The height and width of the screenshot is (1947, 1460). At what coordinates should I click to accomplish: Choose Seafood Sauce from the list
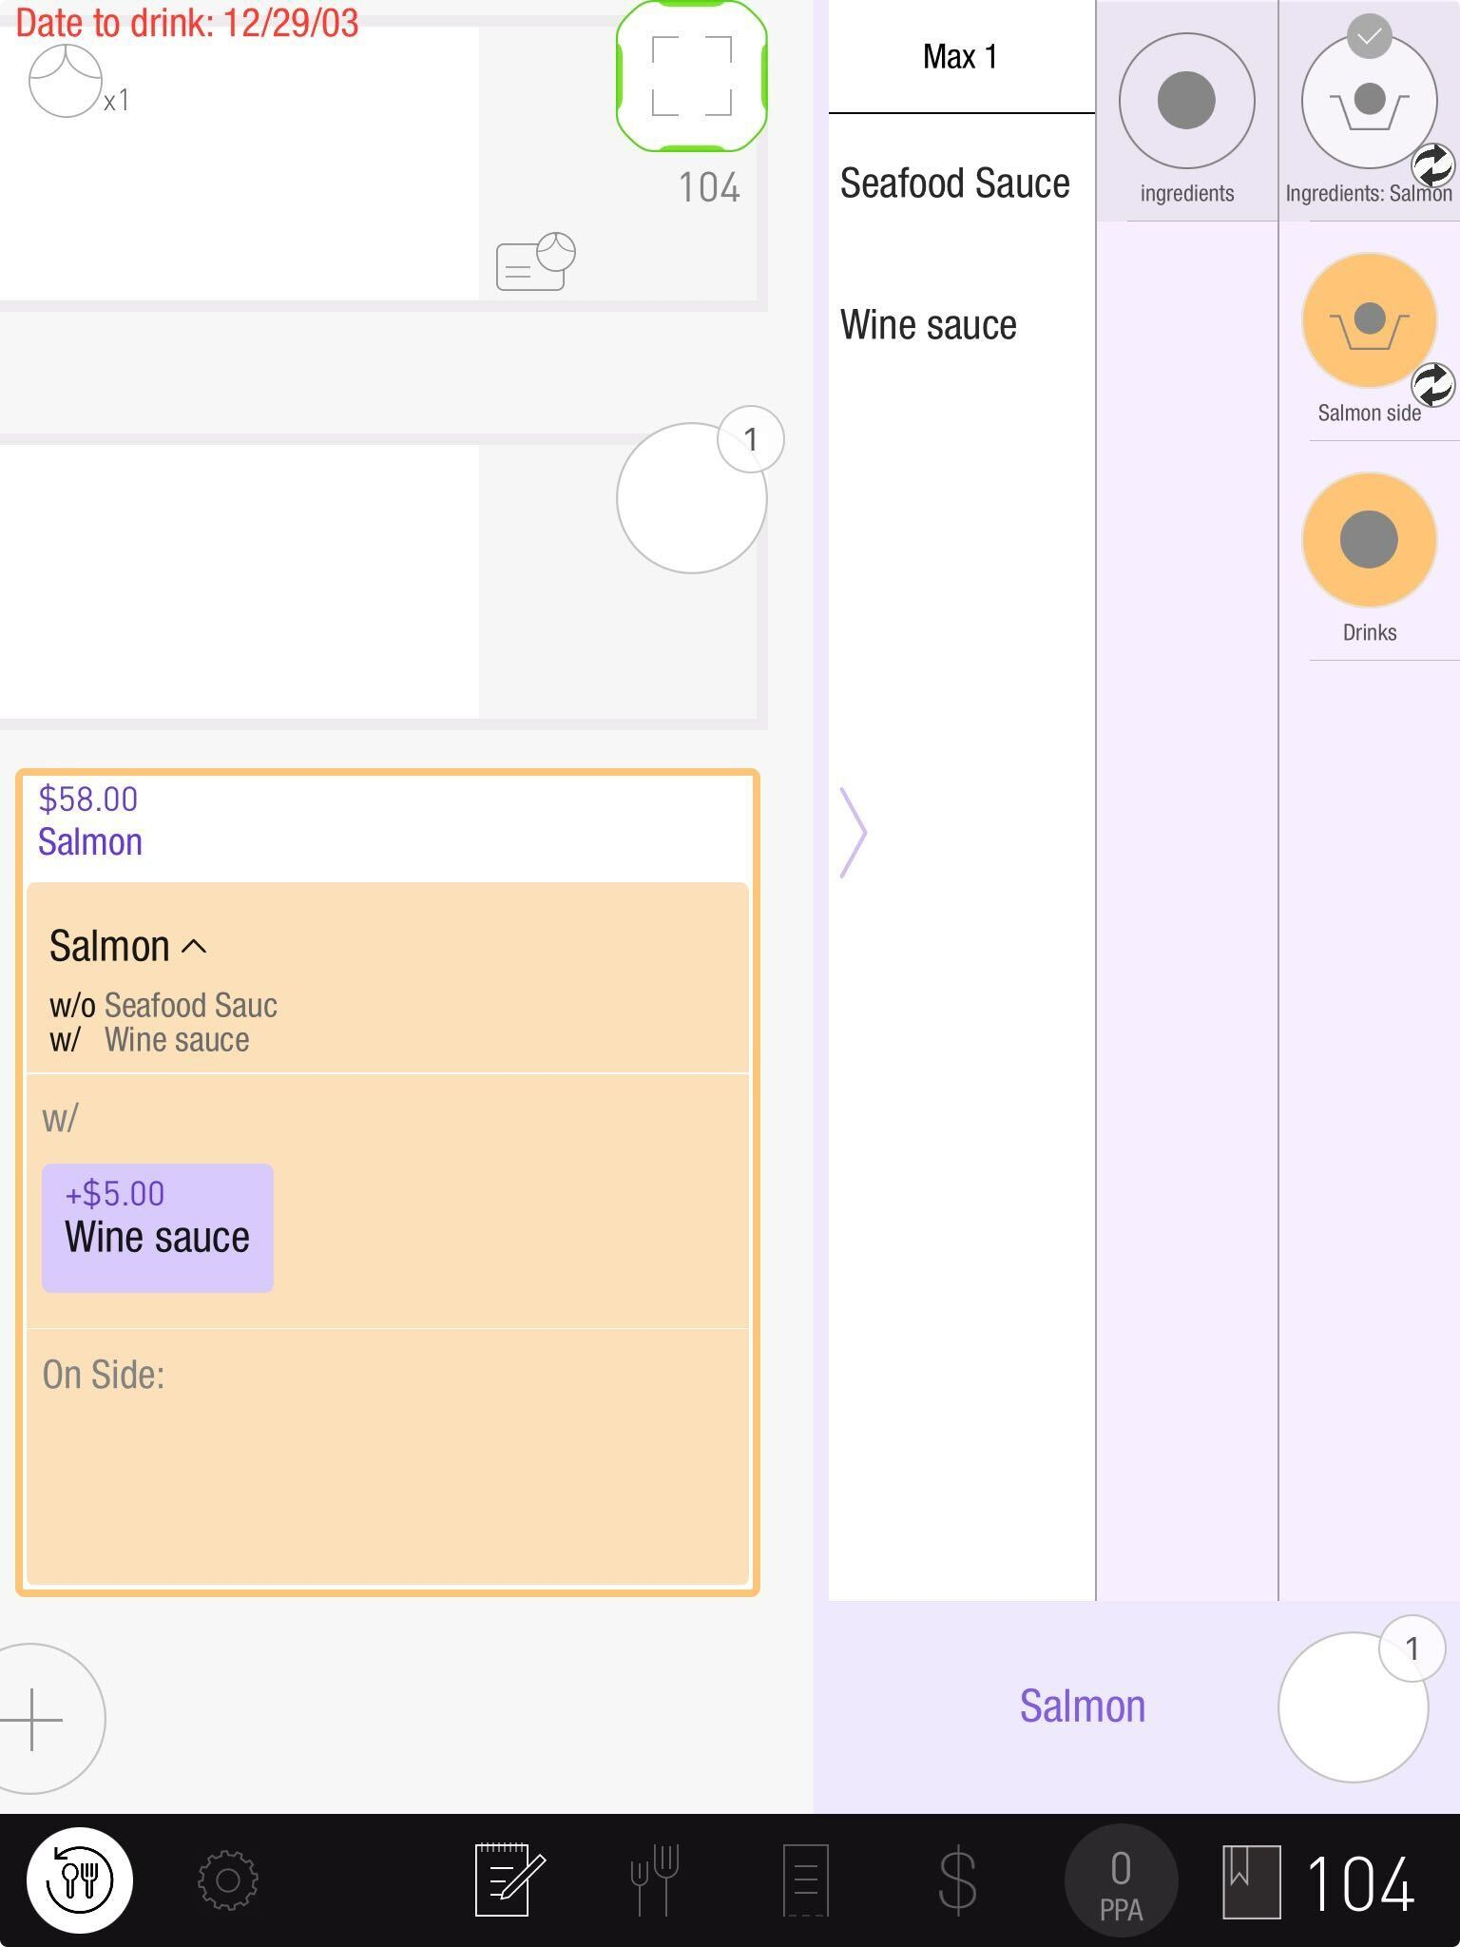coord(954,183)
